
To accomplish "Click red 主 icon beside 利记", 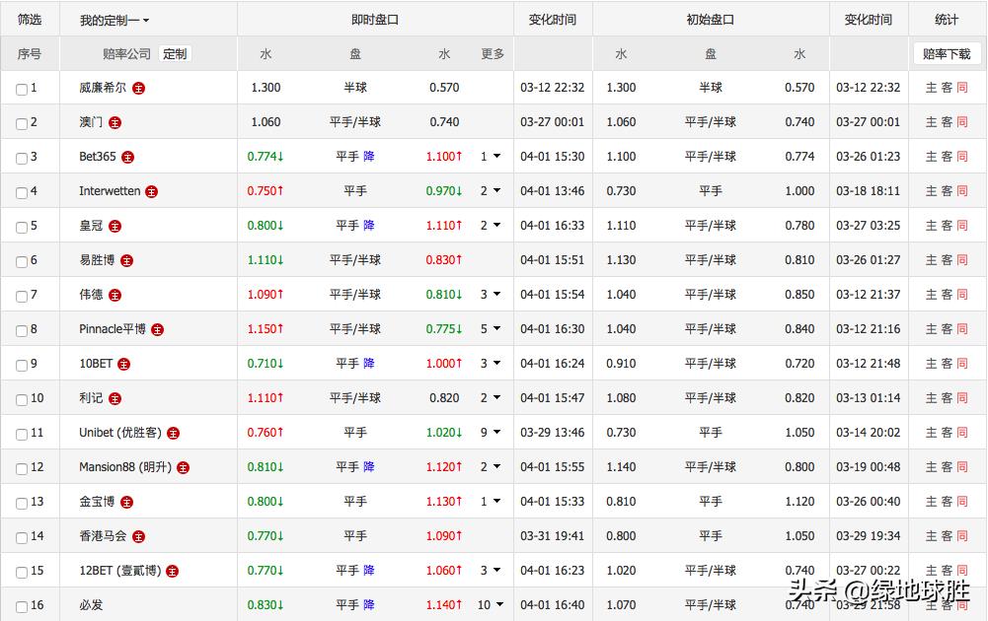I will [x=114, y=399].
